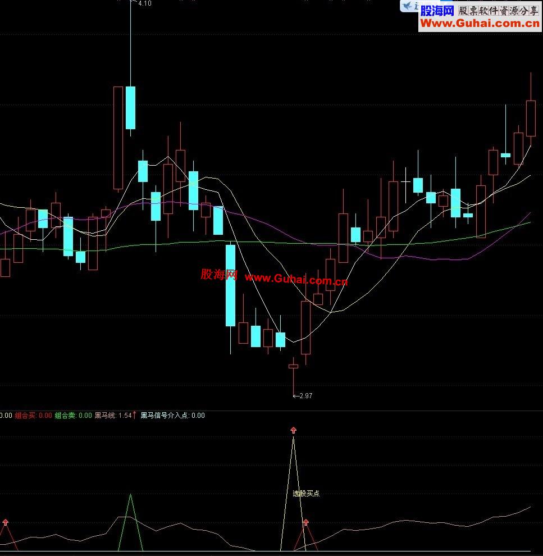Click the green spike peak in indicator panel

(x=130, y=495)
